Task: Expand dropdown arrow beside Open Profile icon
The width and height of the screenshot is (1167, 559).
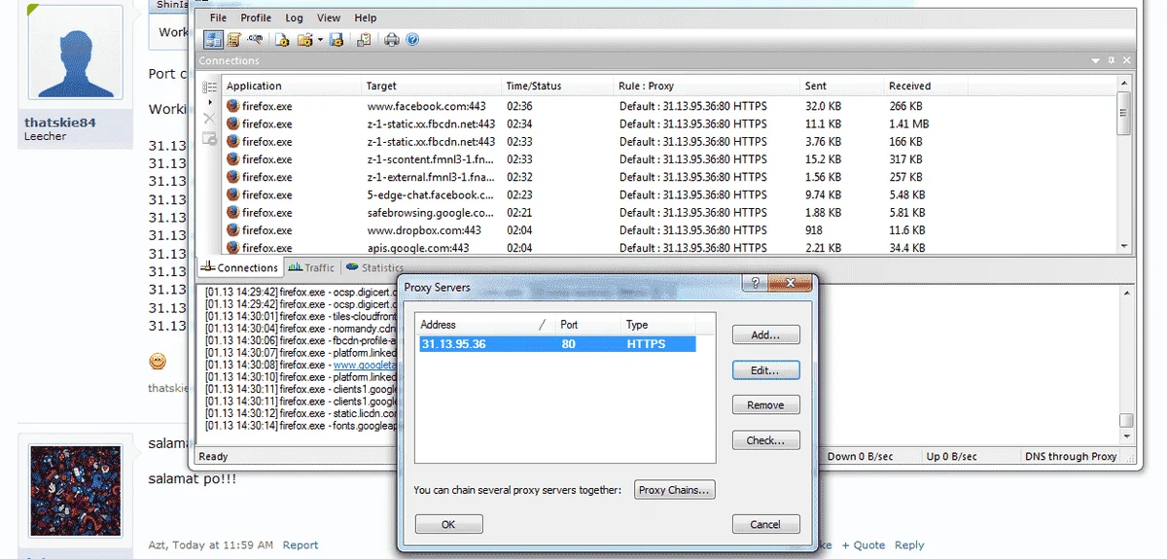Action: (x=320, y=40)
